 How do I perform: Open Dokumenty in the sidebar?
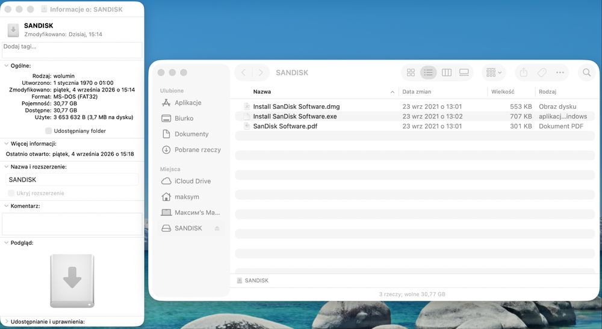point(191,134)
